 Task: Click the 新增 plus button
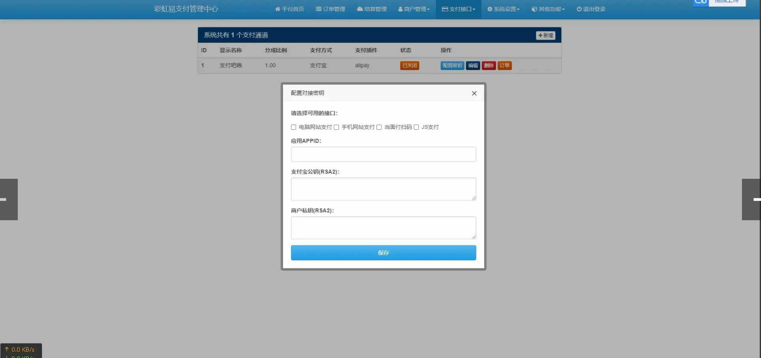tap(545, 36)
